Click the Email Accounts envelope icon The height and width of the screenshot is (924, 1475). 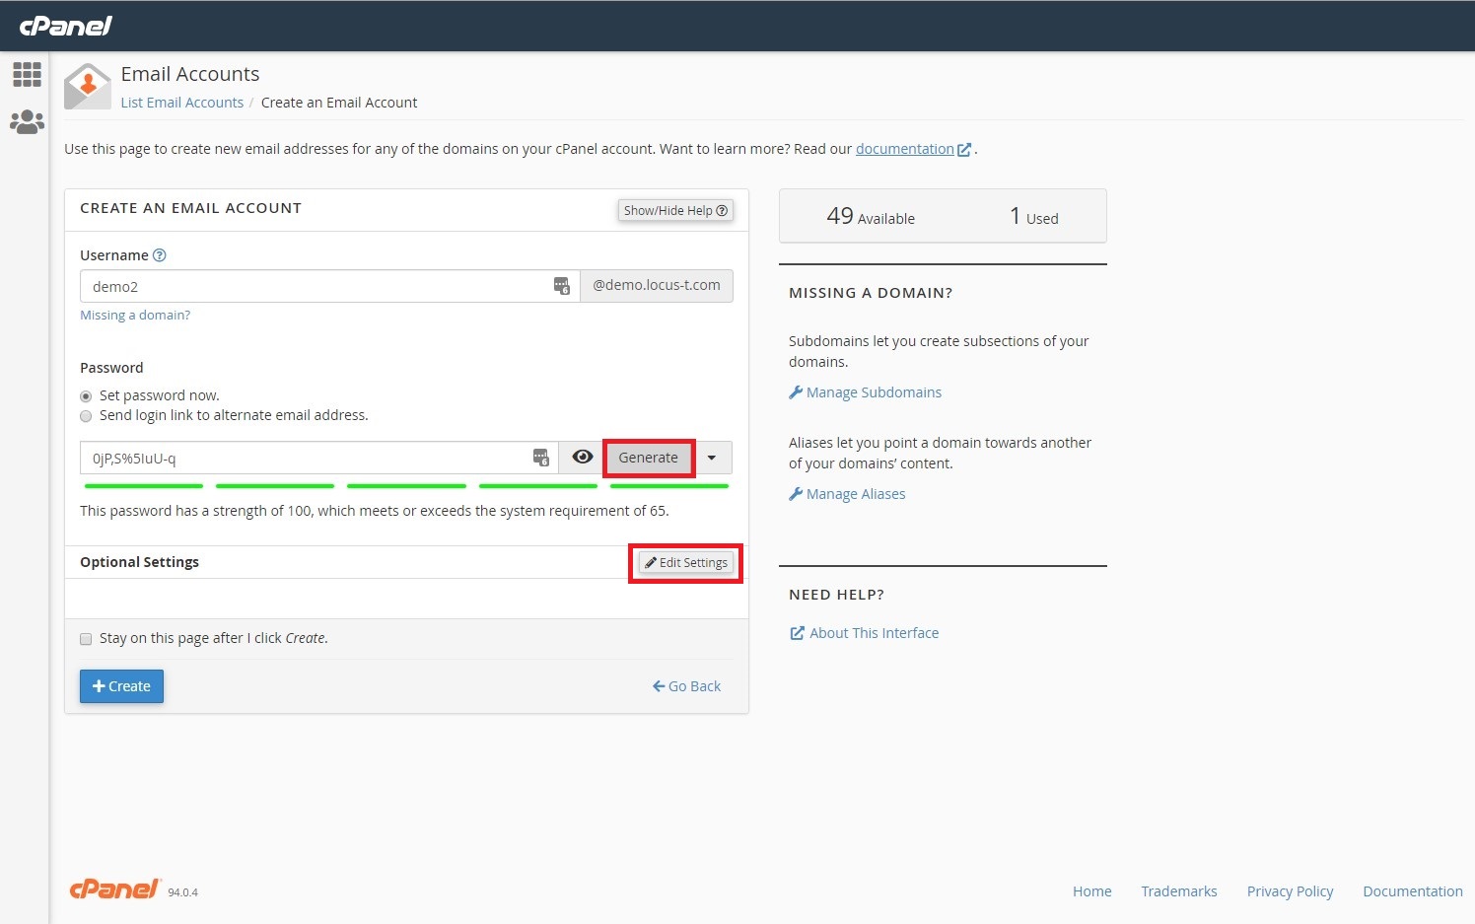pos(88,87)
